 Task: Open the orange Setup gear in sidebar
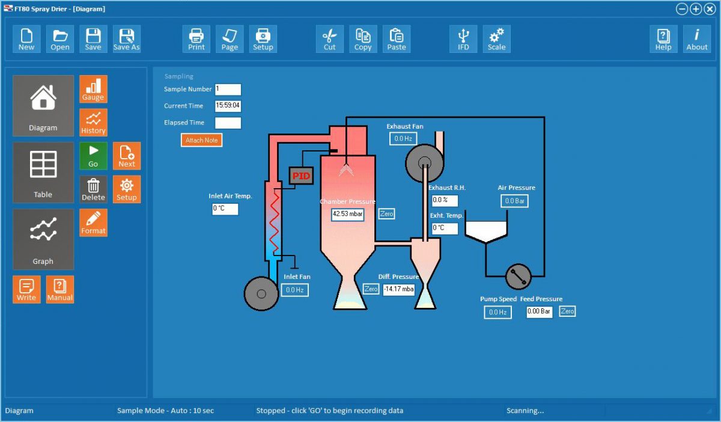point(127,189)
